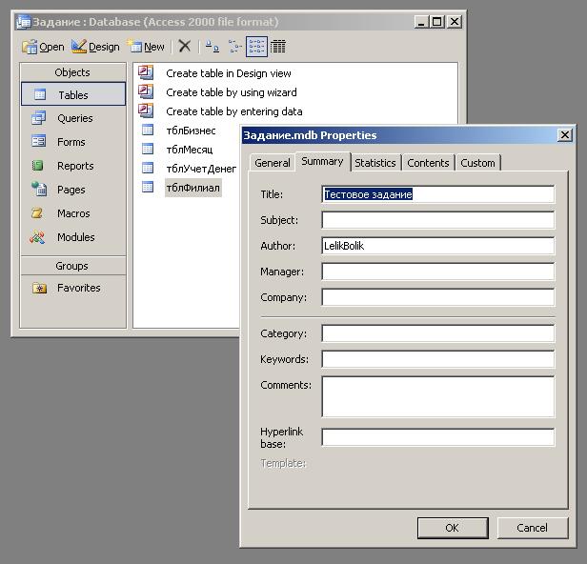Viewport: 587px width, 564px height.
Task: Click the тблБизнес table icon
Action: [x=148, y=130]
